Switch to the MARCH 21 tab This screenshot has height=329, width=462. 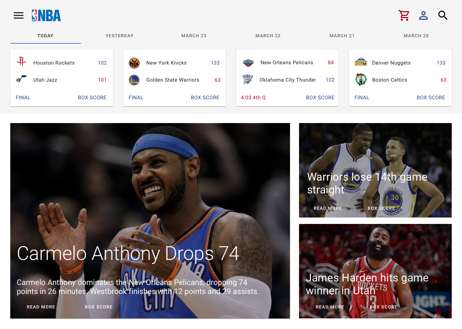[342, 36]
